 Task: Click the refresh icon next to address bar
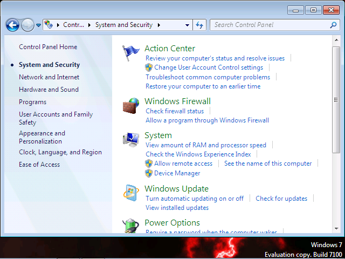point(199,25)
